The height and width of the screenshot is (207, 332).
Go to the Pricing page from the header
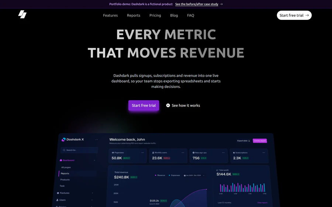(155, 15)
